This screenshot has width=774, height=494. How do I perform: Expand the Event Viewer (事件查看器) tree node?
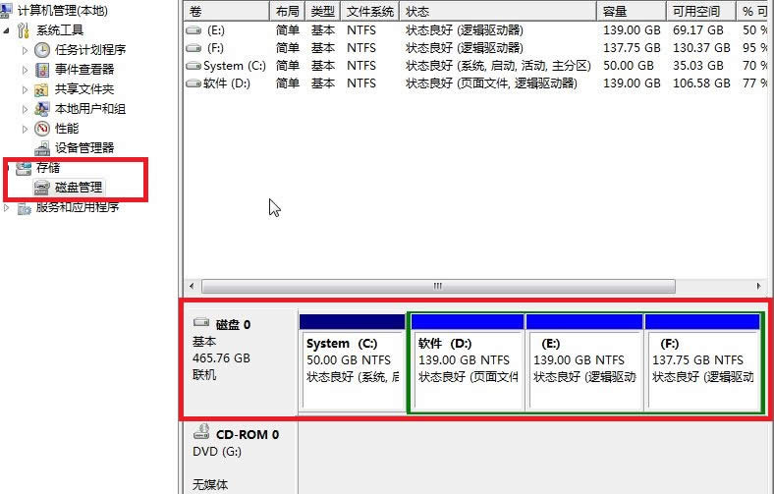26,69
